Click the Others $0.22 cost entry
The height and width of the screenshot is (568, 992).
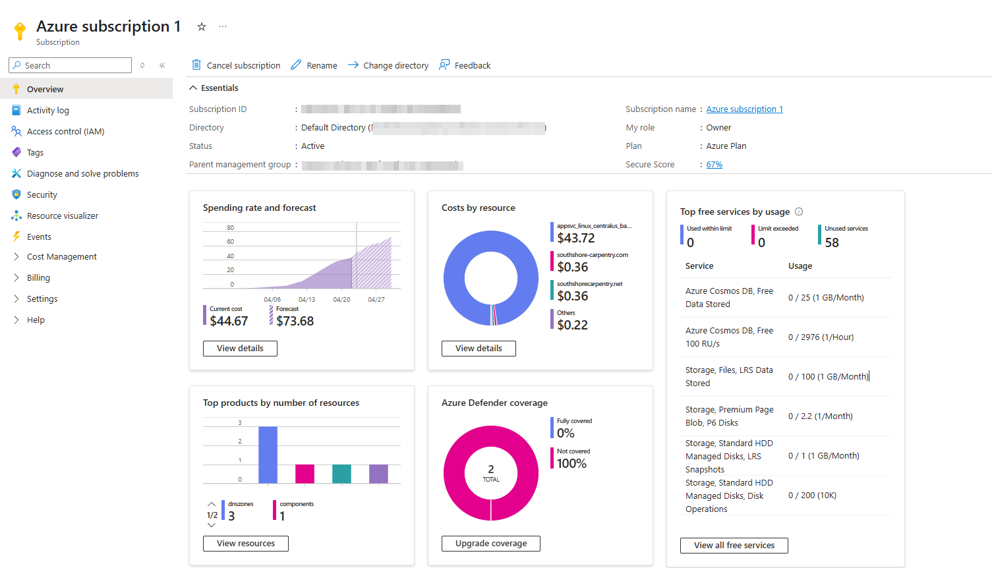point(570,320)
